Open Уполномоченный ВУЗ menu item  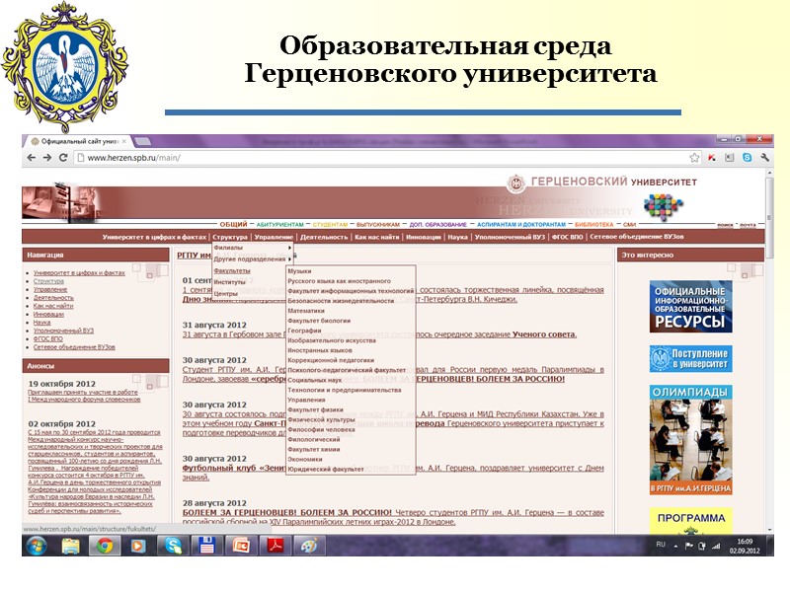coord(510,237)
